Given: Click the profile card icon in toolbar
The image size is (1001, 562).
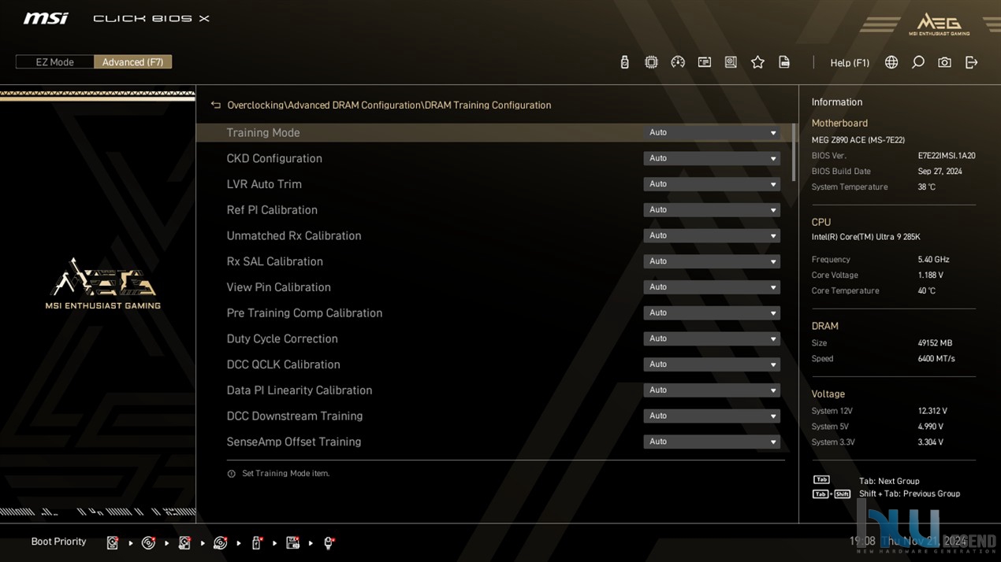Looking at the screenshot, I should [705, 62].
